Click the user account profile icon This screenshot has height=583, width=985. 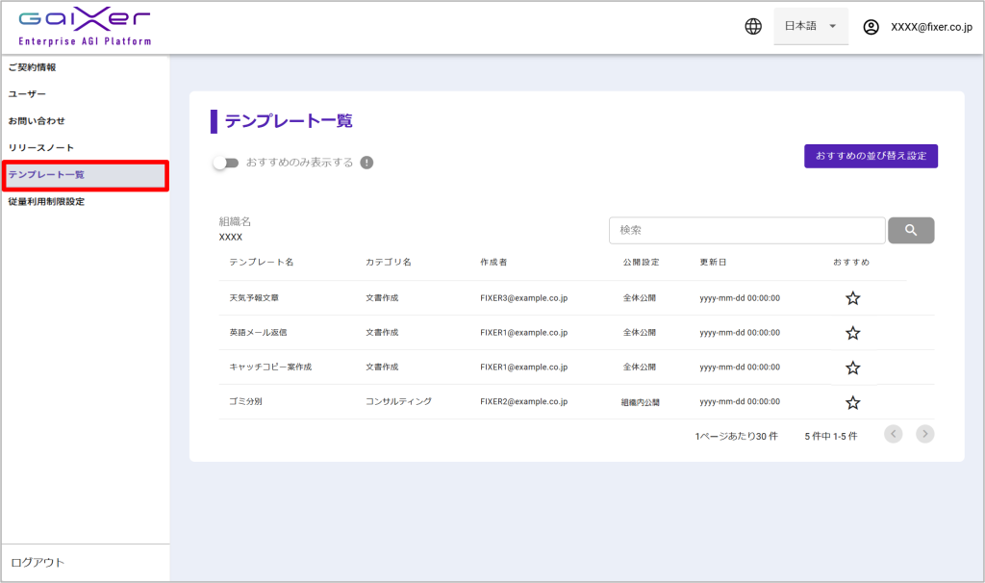(x=871, y=27)
